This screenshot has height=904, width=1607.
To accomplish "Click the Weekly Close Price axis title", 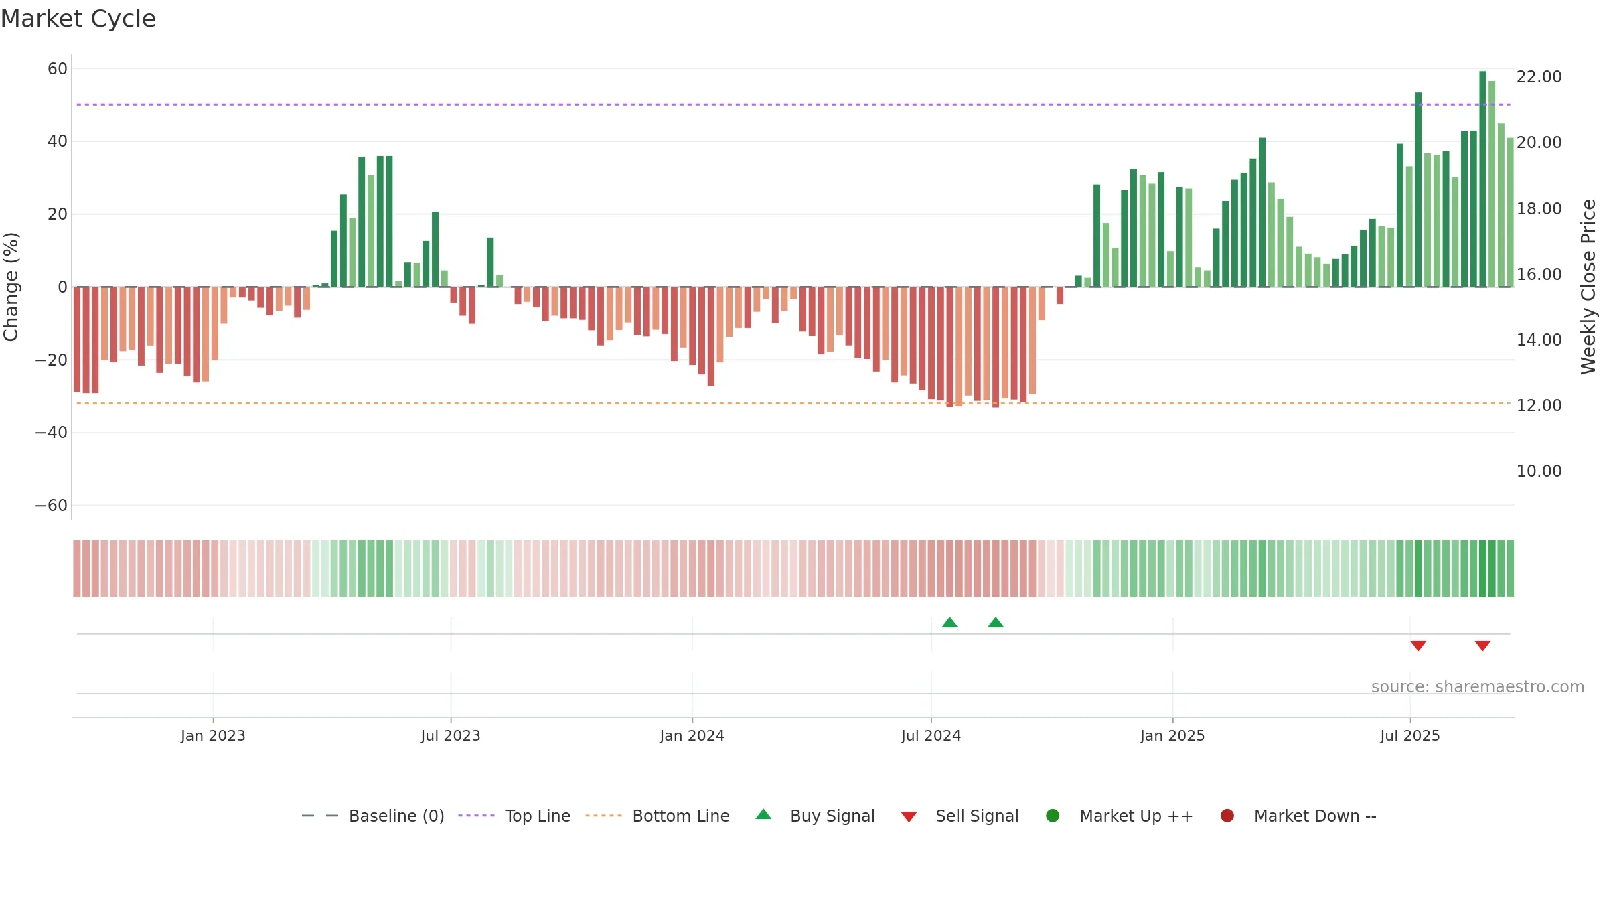I will pos(1588,287).
